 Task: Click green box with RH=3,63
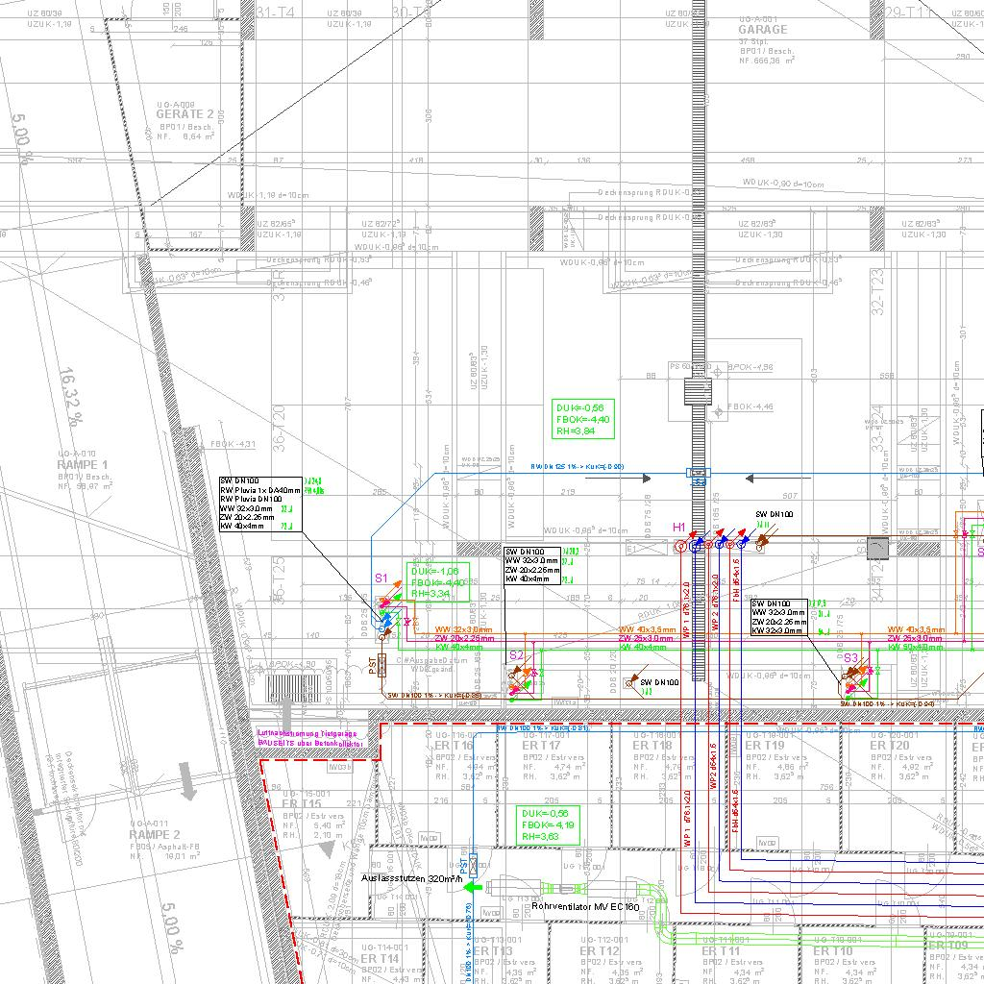click(x=547, y=824)
